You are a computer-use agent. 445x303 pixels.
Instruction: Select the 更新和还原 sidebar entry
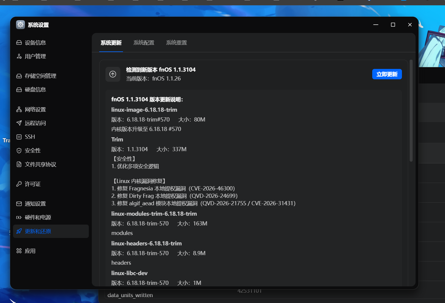click(x=51, y=231)
